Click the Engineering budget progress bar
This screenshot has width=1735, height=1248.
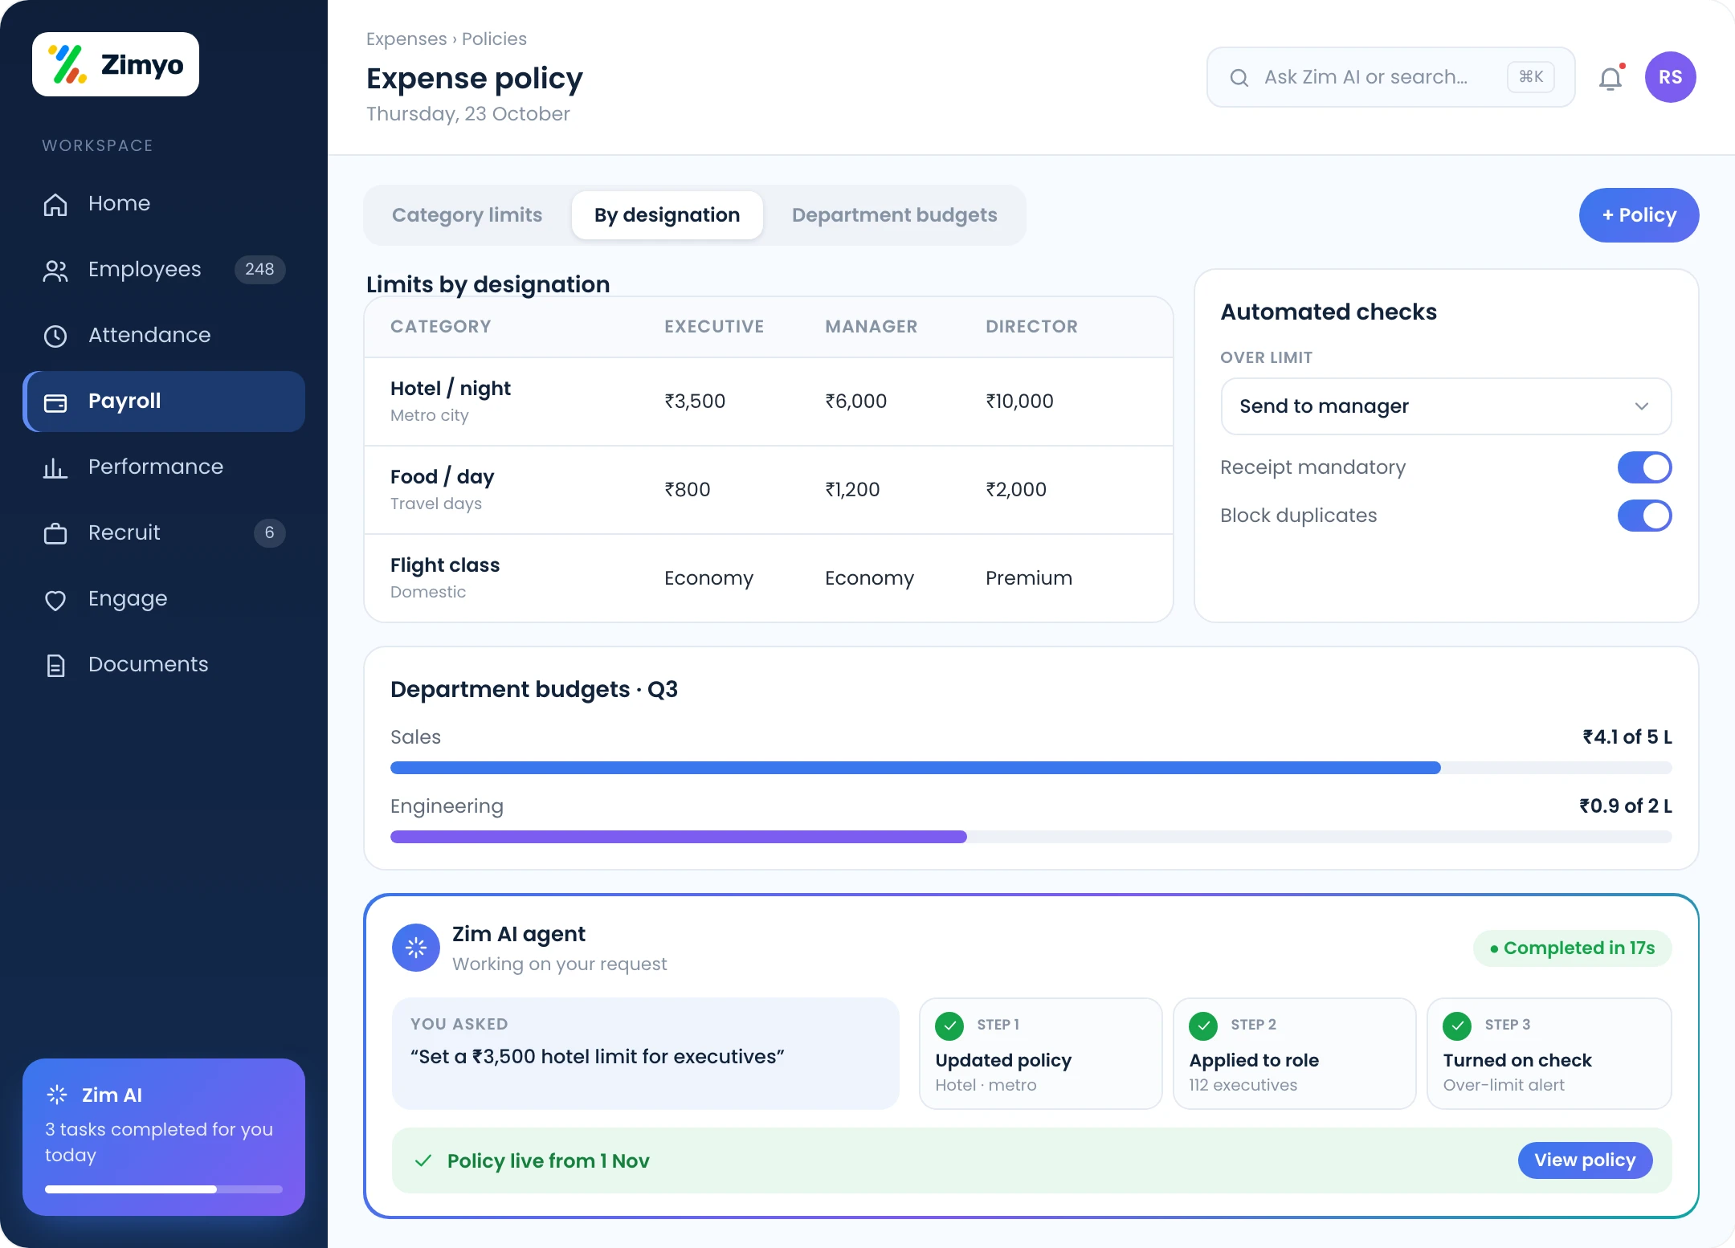tap(1031, 837)
